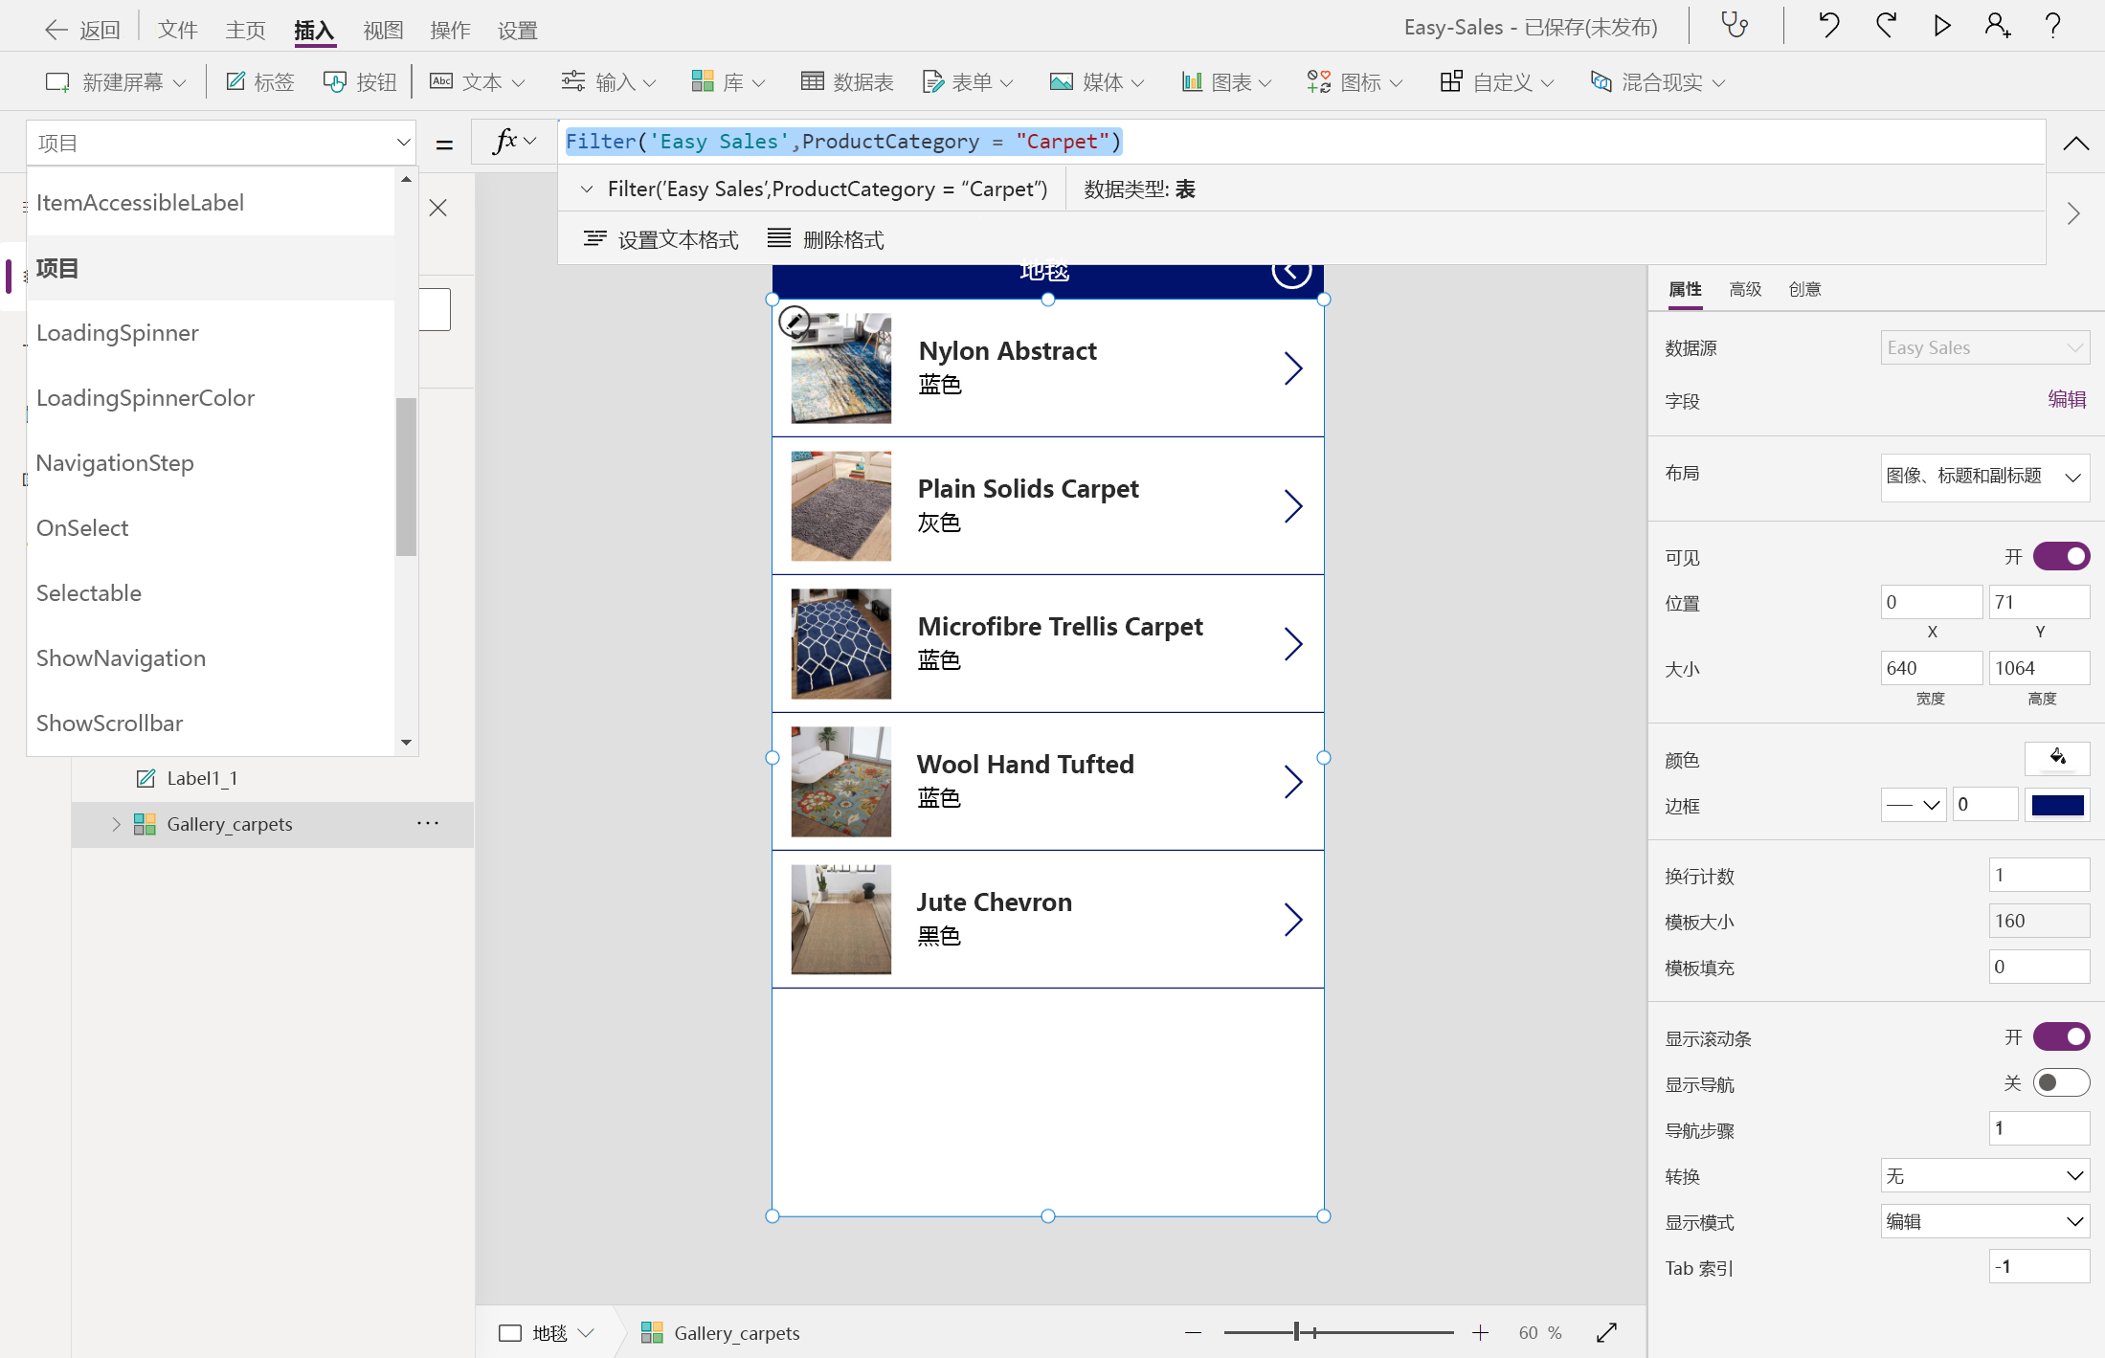Open help question mark icon
Viewport: 2105px width, 1358px height.
click(2053, 26)
